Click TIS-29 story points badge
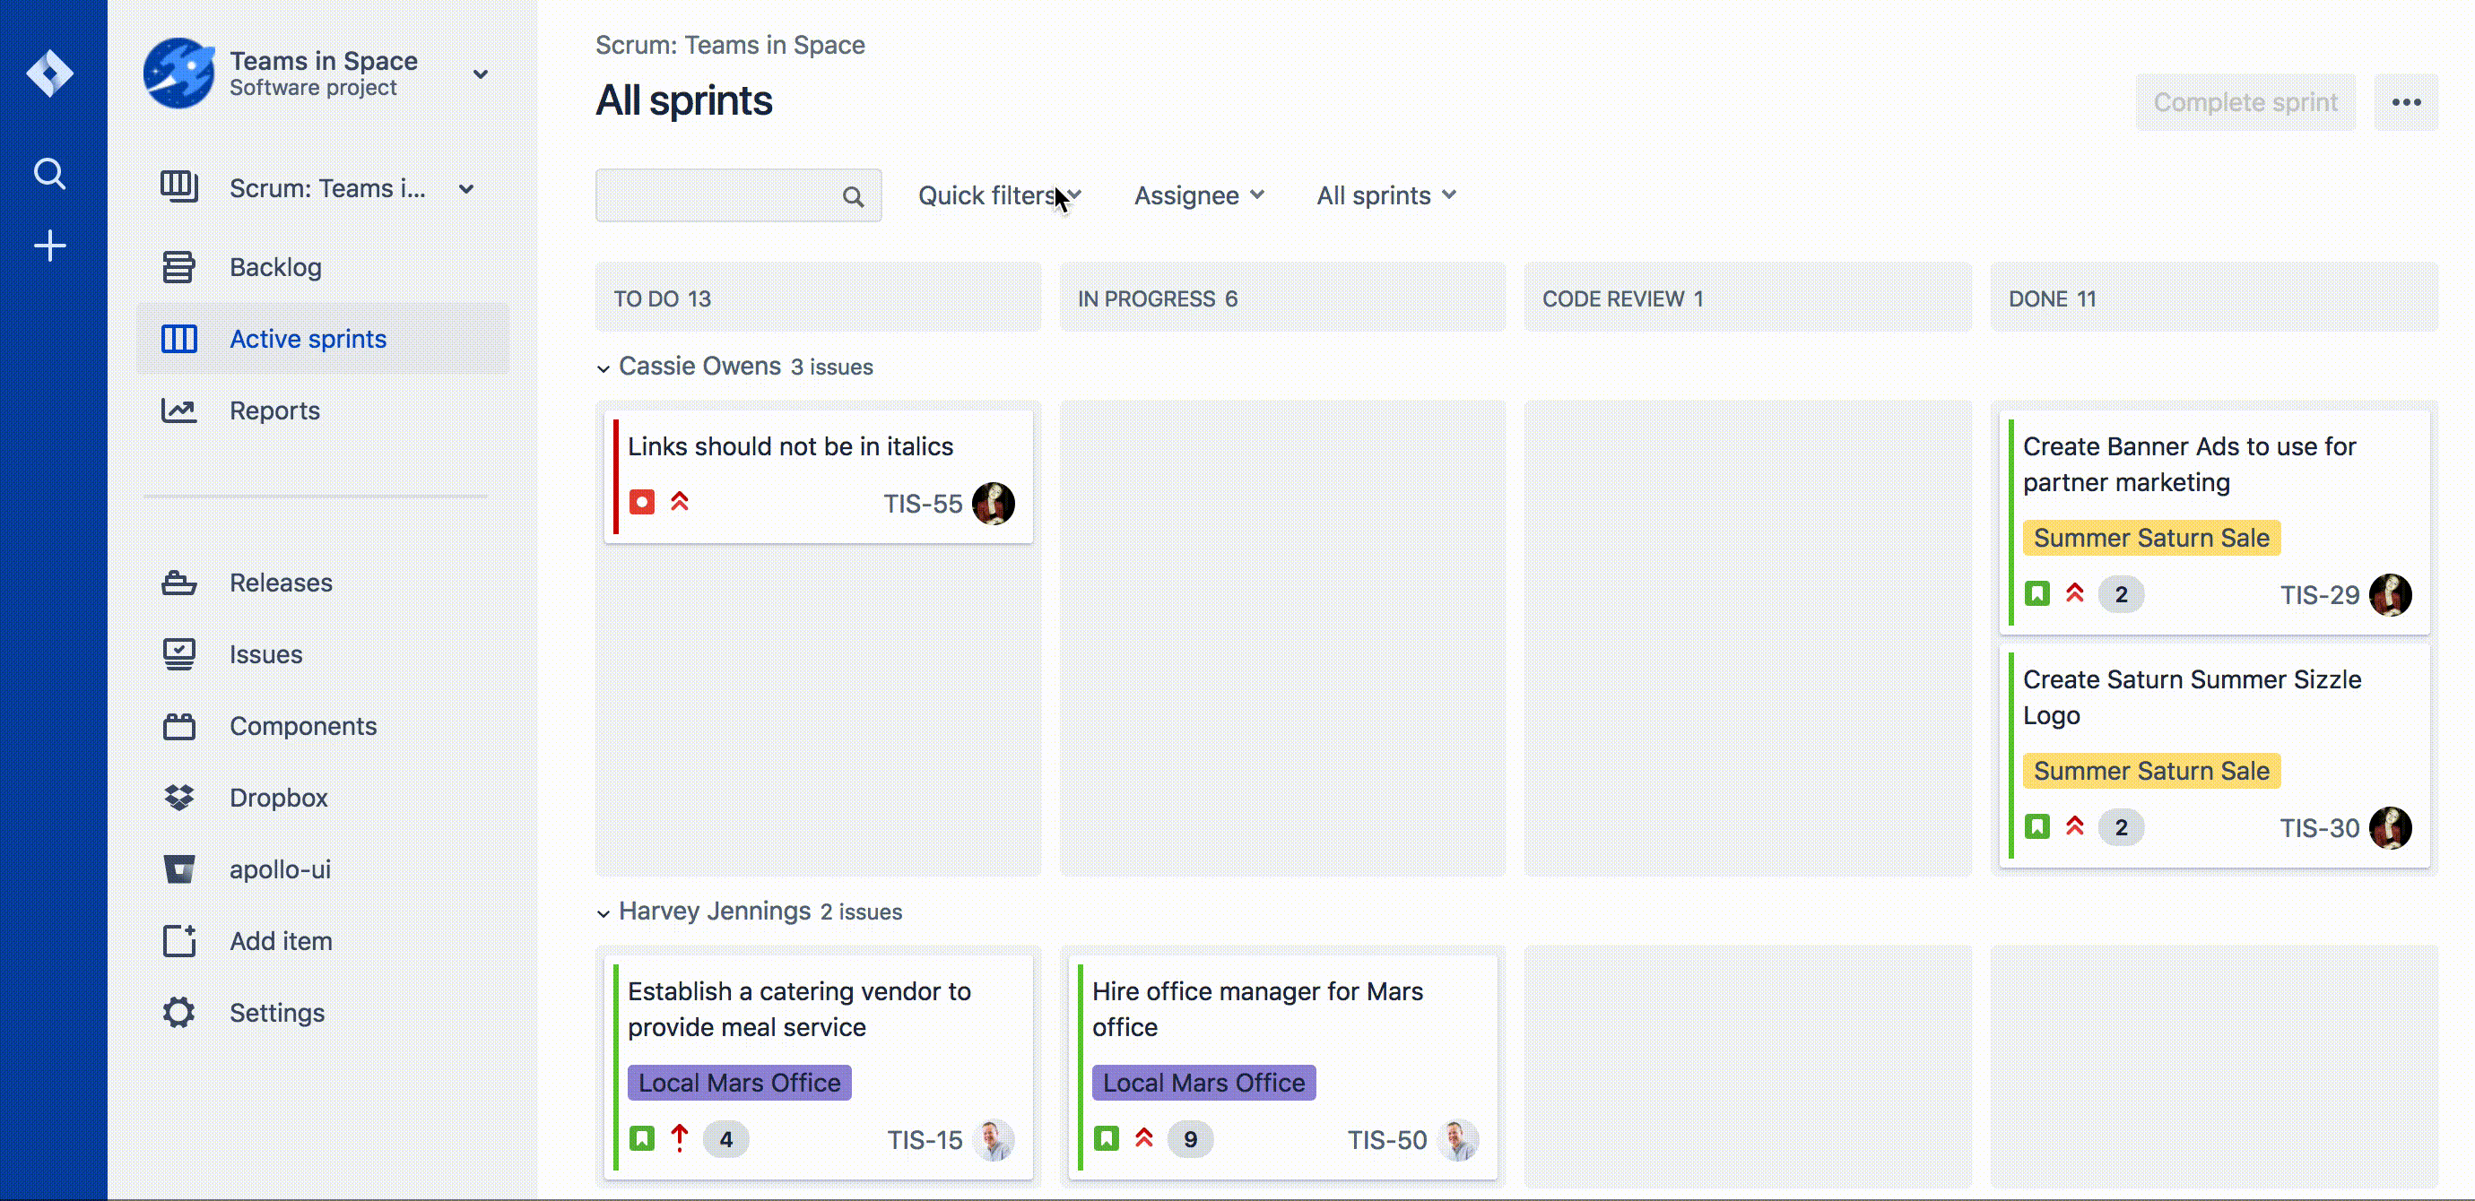 pos(2122,593)
